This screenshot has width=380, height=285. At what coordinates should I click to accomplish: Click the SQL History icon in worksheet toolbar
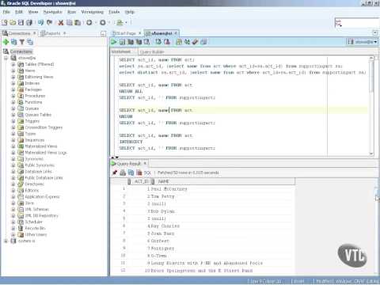pos(203,42)
